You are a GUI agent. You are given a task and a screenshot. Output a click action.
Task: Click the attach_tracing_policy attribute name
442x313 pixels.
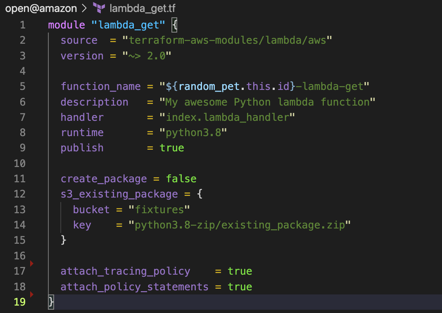pos(125,271)
